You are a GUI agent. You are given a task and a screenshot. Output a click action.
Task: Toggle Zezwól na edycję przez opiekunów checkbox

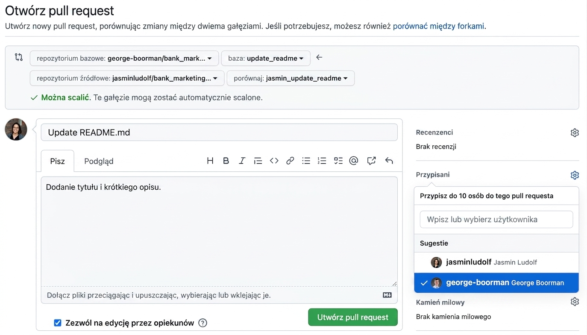pos(58,323)
